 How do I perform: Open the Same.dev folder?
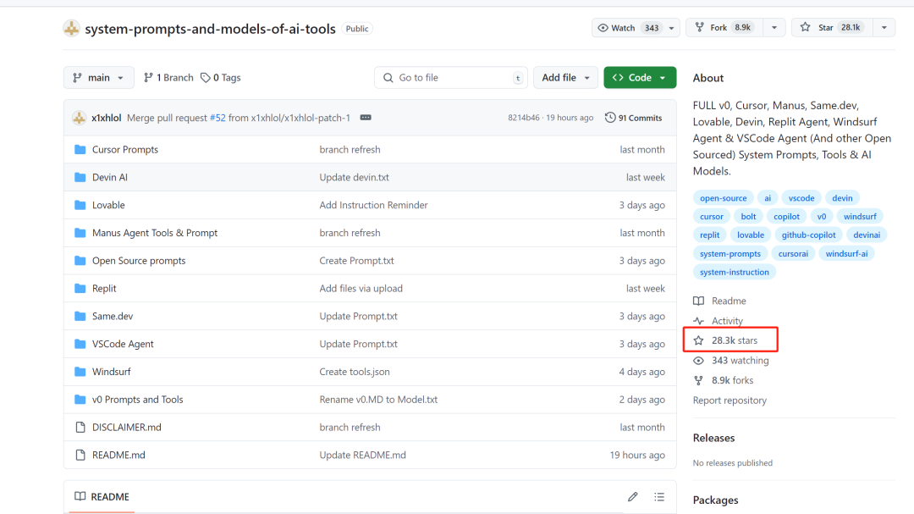[x=113, y=316]
